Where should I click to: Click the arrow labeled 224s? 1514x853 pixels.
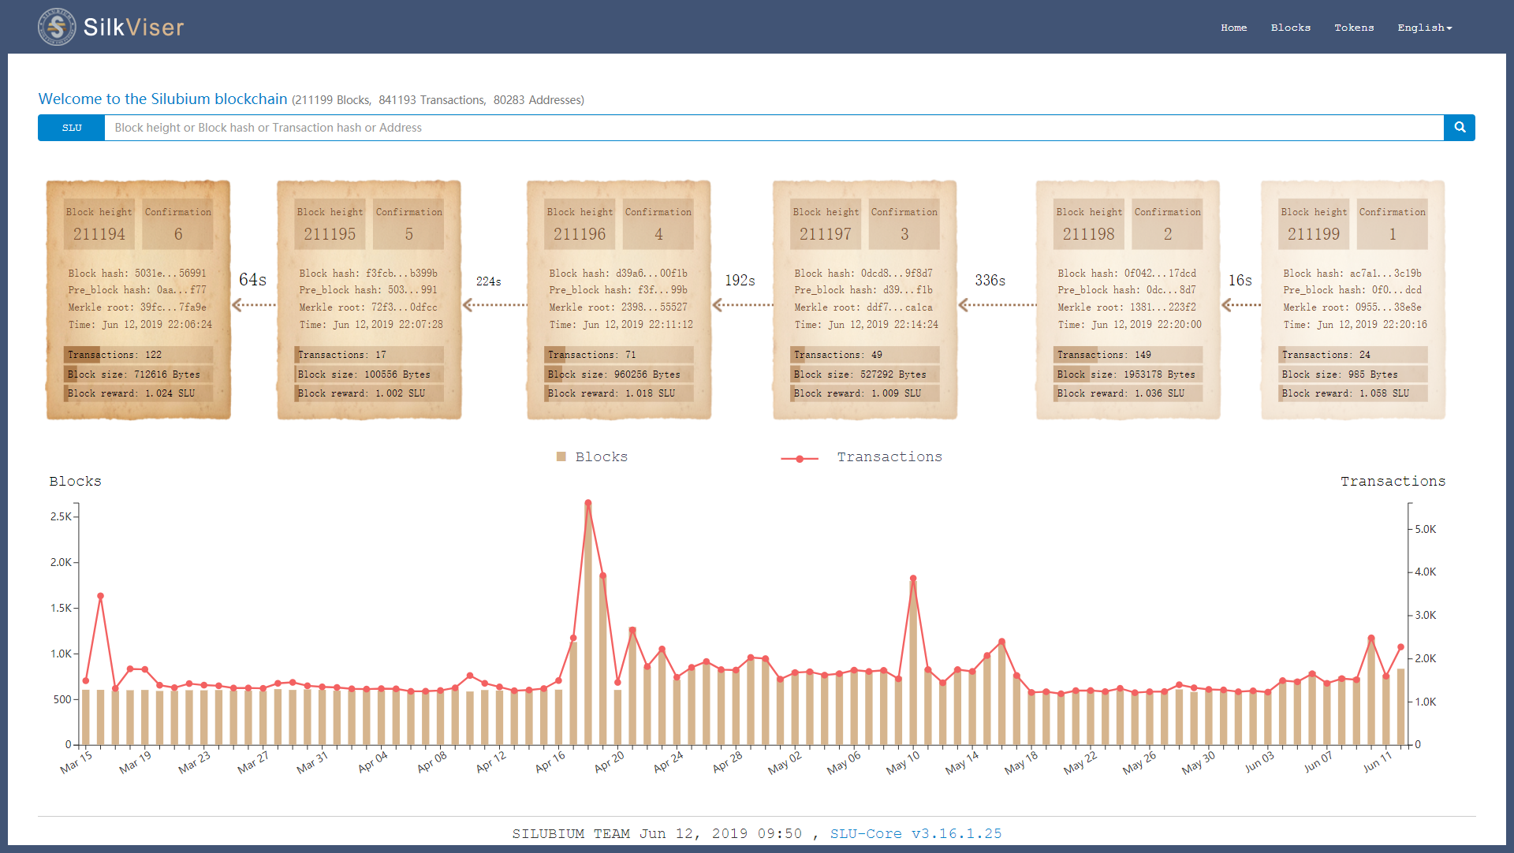point(494,304)
